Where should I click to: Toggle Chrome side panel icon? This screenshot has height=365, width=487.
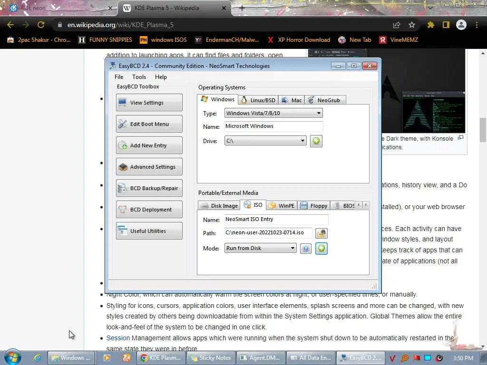coord(446,25)
